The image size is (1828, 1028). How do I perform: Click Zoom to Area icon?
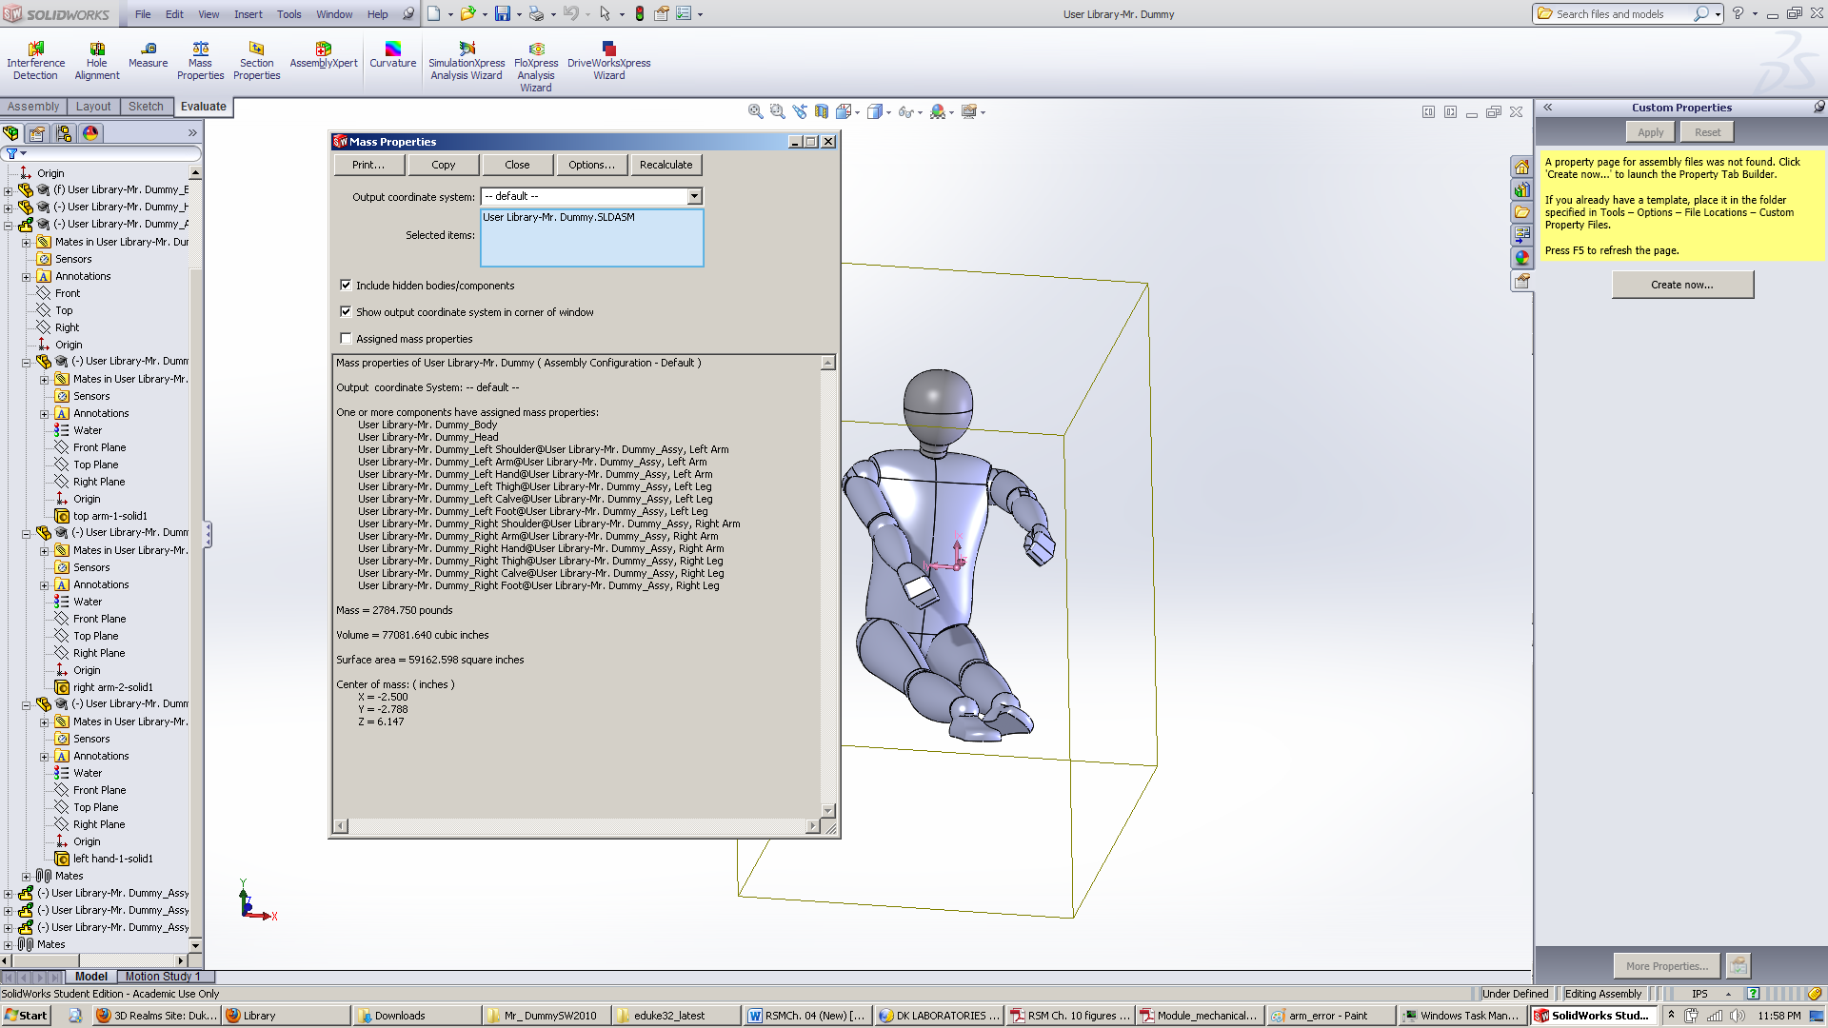click(x=778, y=111)
